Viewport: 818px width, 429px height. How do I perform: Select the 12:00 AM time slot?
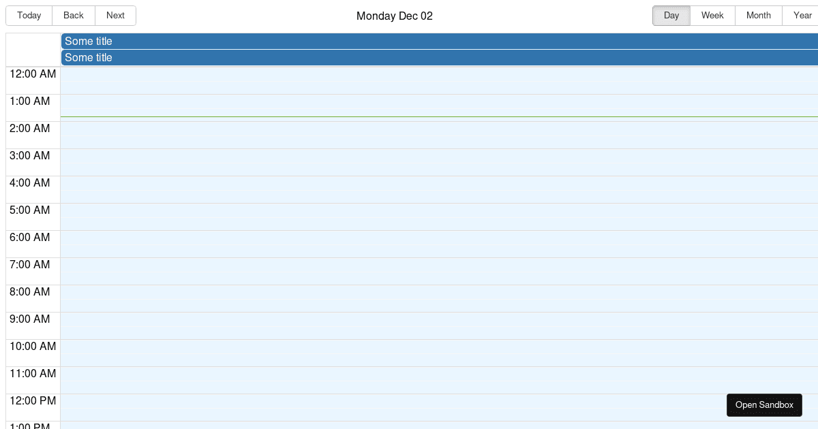409,80
